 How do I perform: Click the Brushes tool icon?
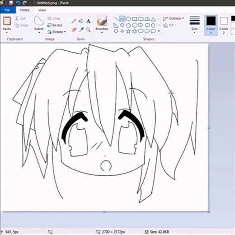point(102,21)
